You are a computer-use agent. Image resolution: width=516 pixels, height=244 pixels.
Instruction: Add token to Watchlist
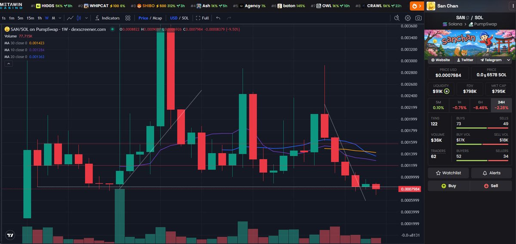(448, 173)
